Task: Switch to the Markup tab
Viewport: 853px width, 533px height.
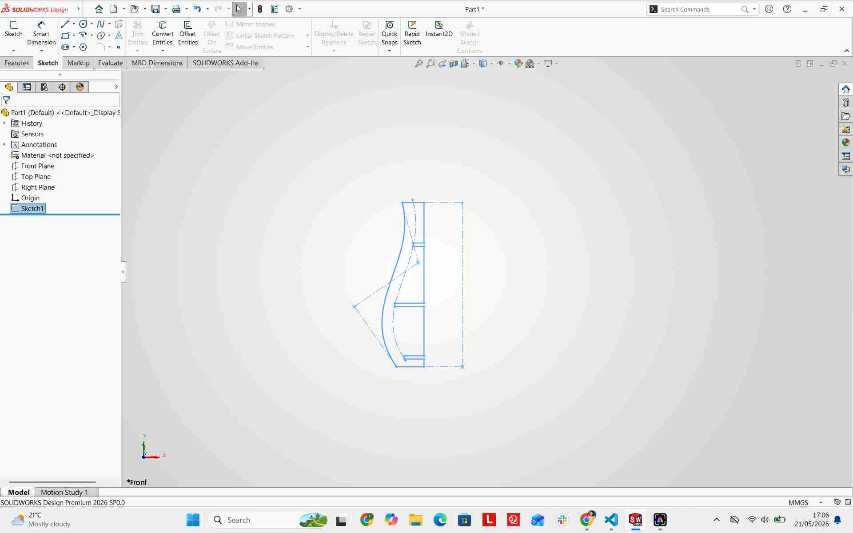Action: [79, 63]
